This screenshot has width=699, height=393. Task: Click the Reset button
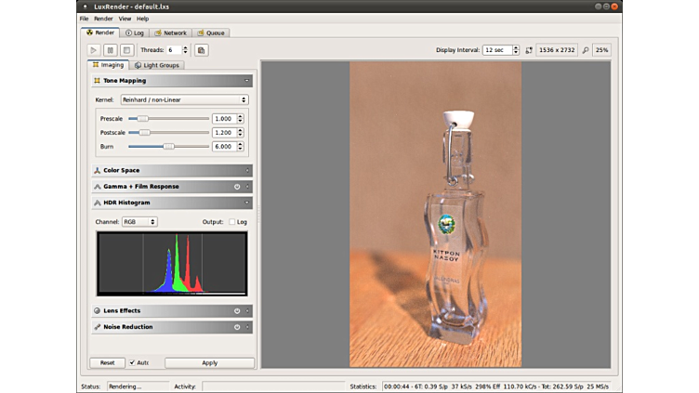click(107, 362)
